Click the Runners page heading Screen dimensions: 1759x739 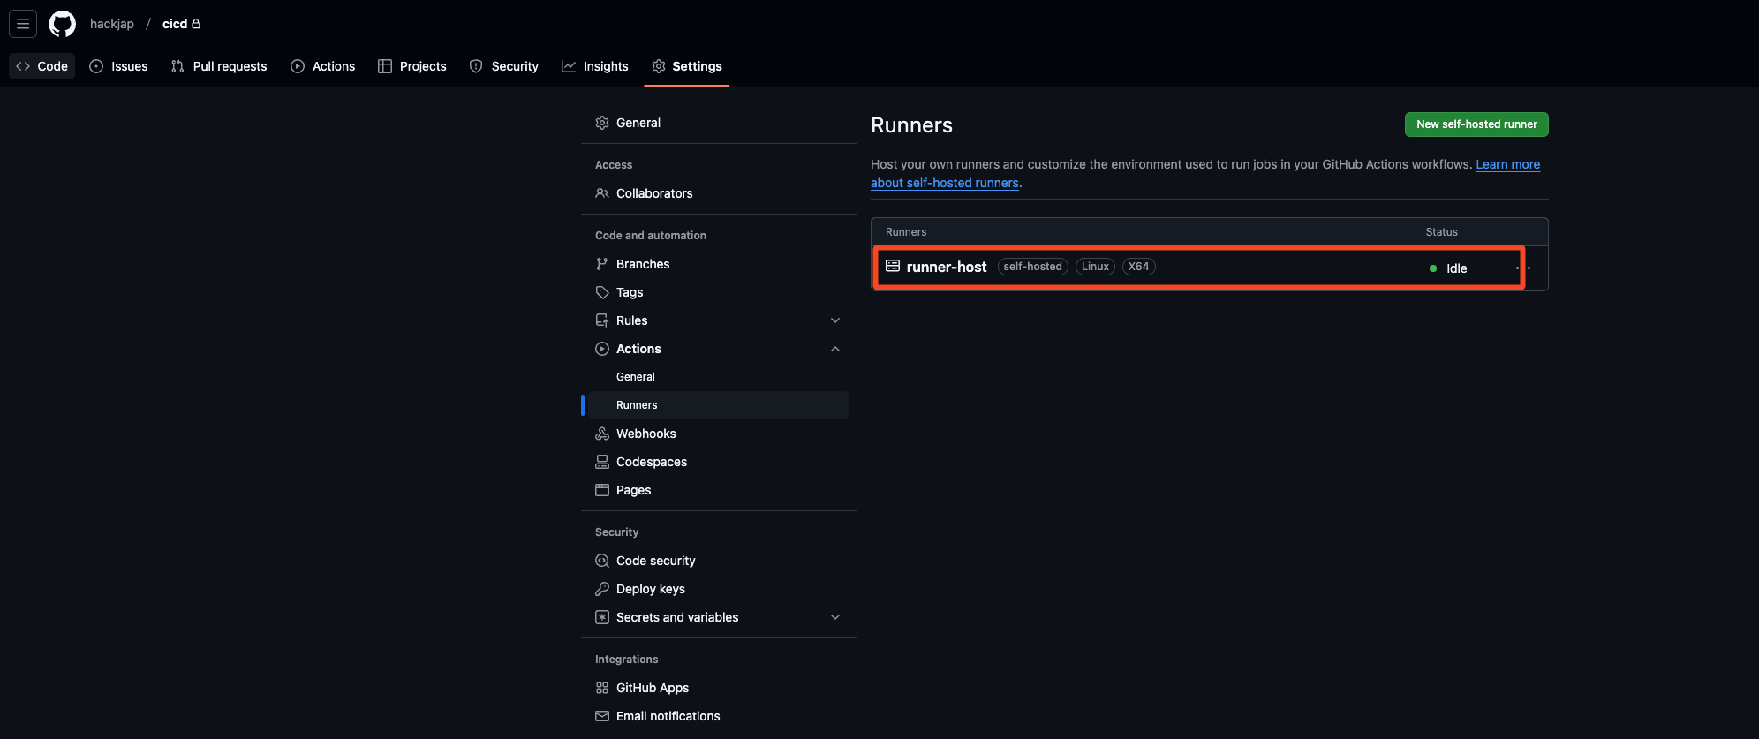point(911,125)
